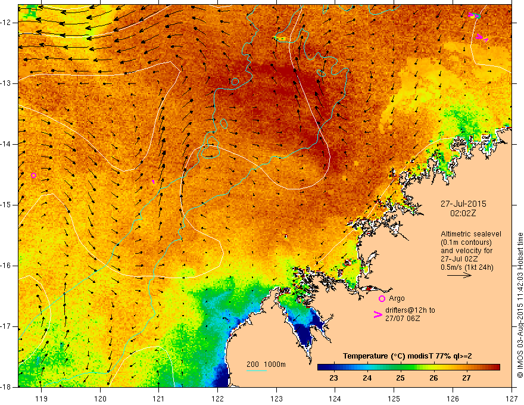Click the text '(0.1m contours)'
The height and width of the screenshot is (405, 524).
pyautogui.click(x=466, y=242)
